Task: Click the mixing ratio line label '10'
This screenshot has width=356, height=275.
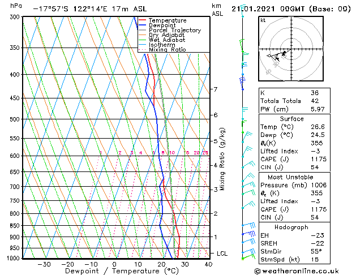Action: 172,153
